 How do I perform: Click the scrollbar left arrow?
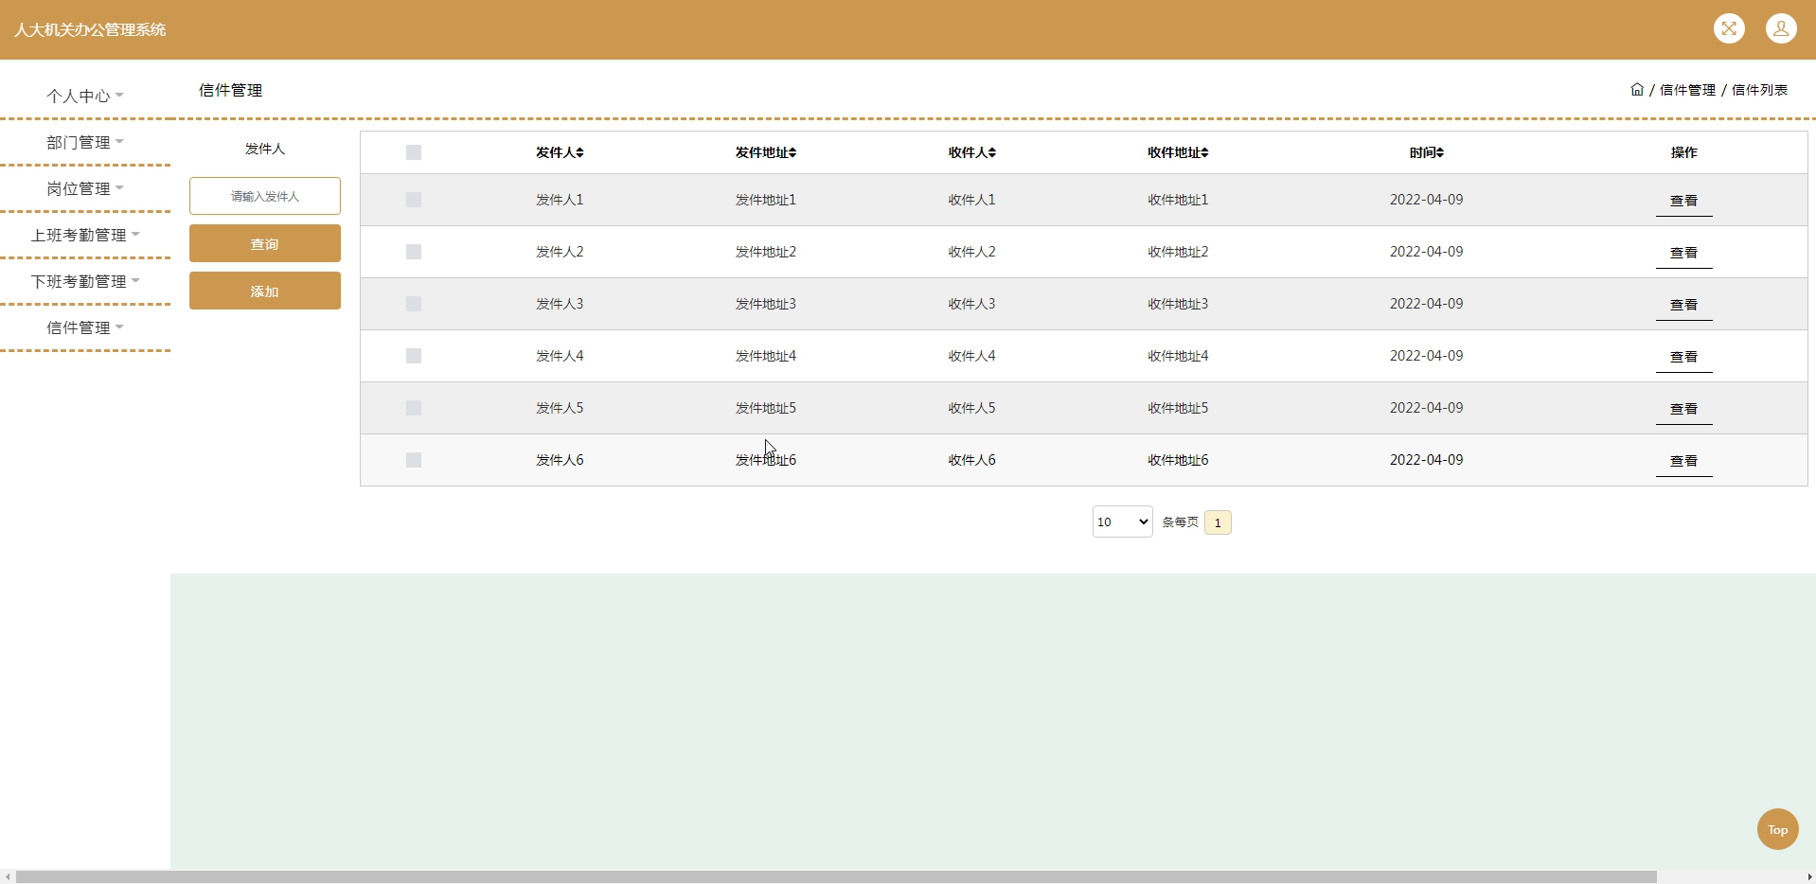click(x=8, y=876)
